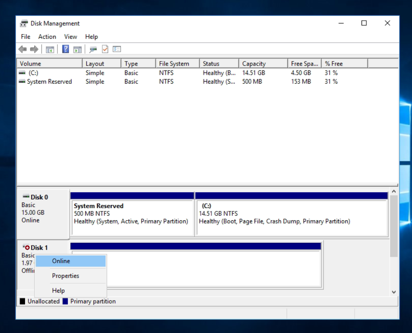Toggle the Show/Hide Action Pane toolbar icon
The width and height of the screenshot is (412, 333).
(x=77, y=49)
